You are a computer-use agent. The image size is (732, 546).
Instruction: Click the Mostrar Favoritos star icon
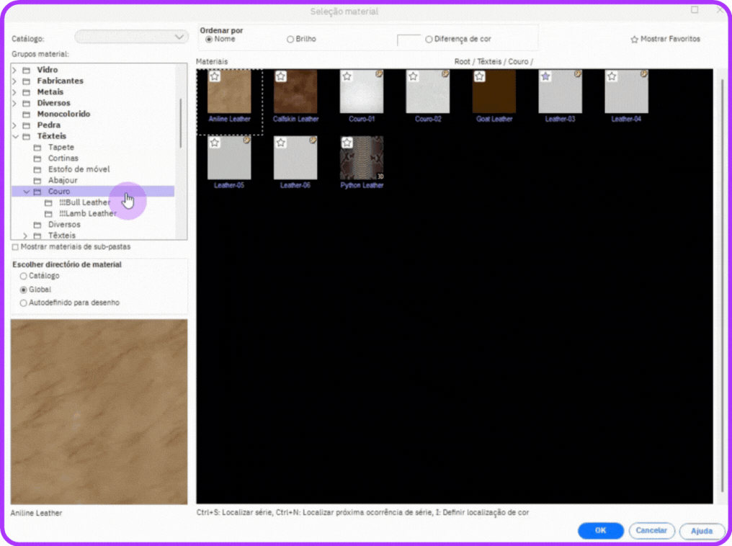634,40
